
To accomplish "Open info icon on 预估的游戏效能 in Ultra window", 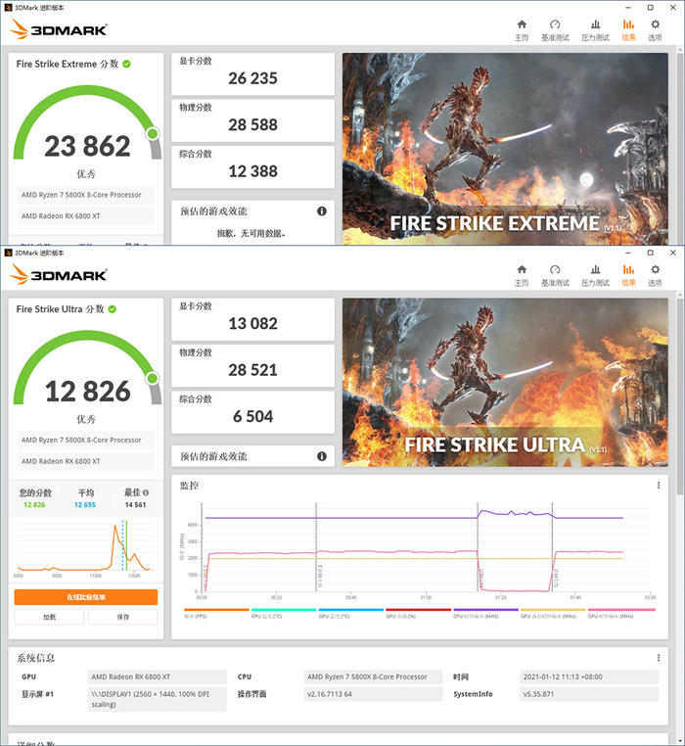I will click(x=322, y=456).
